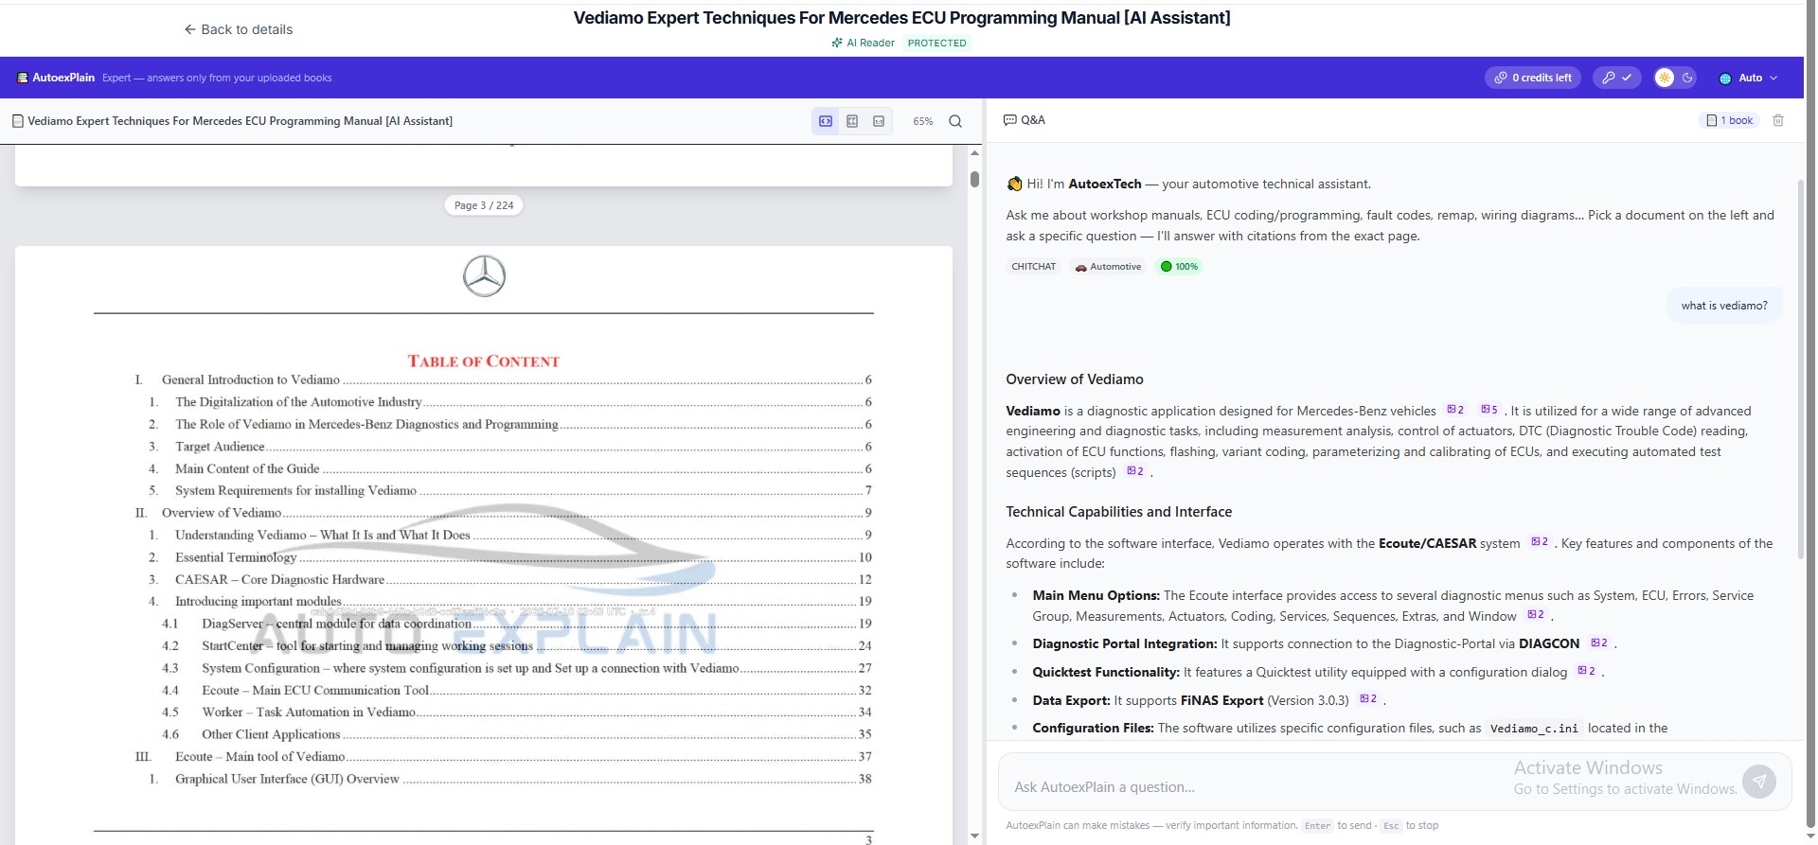
Task: Click the Automotive tag
Action: 1108,267
